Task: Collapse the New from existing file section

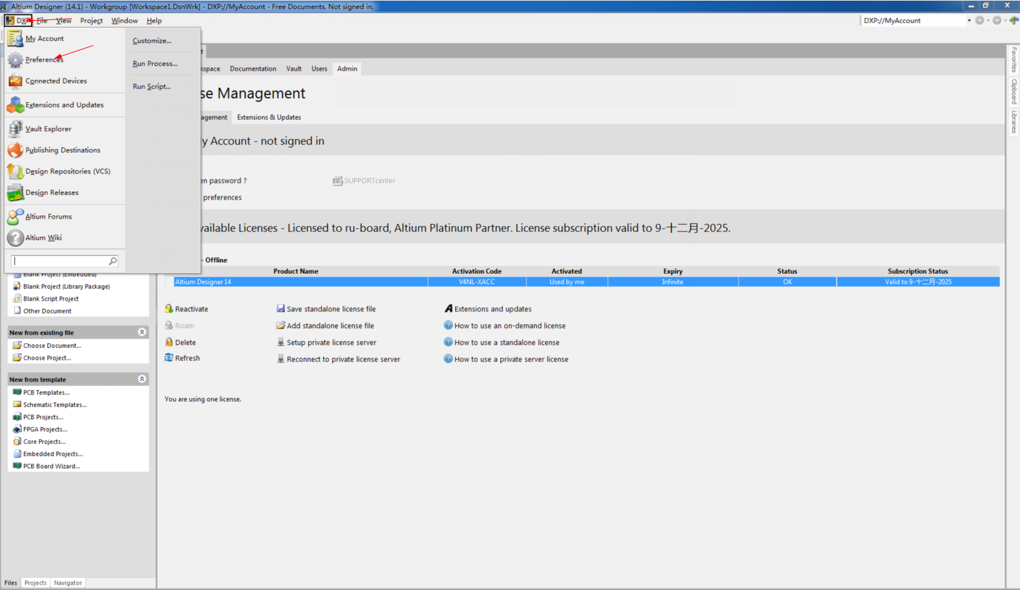Action: click(142, 332)
